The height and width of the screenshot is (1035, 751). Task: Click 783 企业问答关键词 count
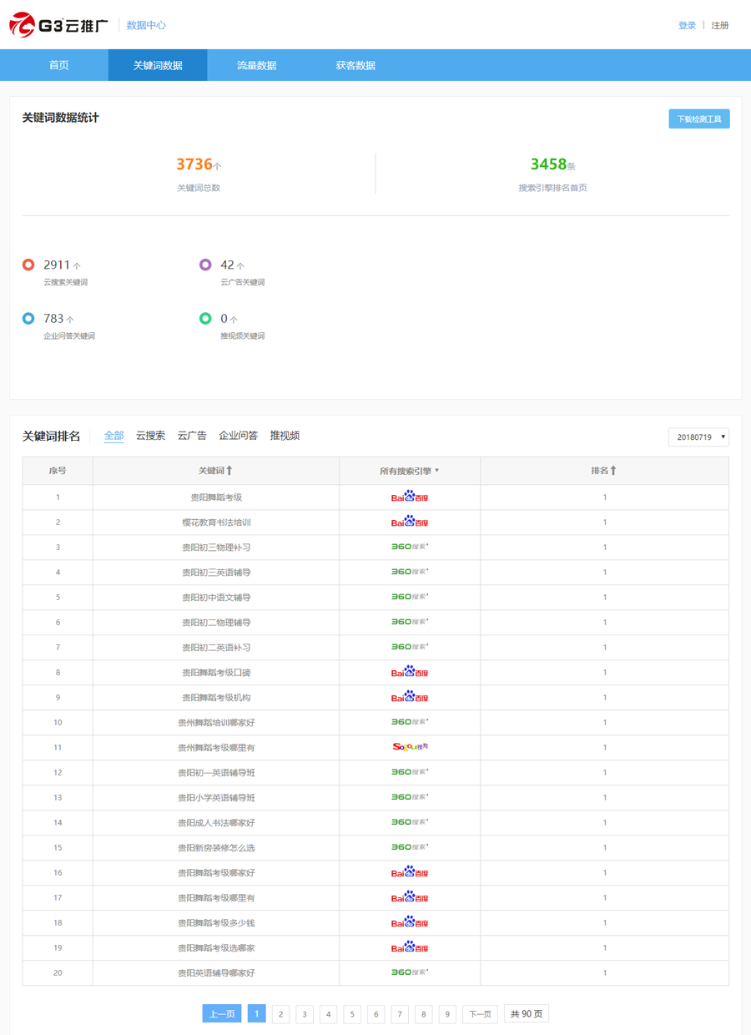(53, 318)
